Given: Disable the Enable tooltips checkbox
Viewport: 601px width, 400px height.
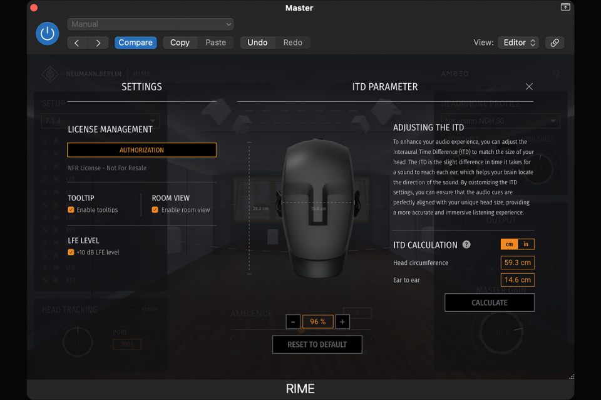Looking at the screenshot, I should (x=71, y=210).
